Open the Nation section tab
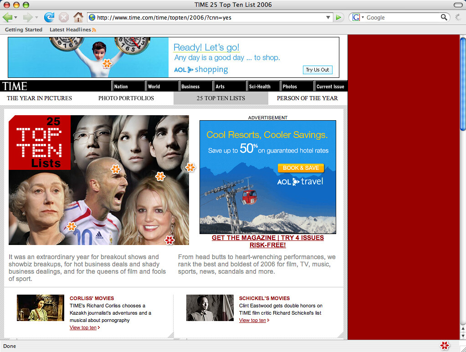The width and height of the screenshot is (466, 352). [128, 86]
